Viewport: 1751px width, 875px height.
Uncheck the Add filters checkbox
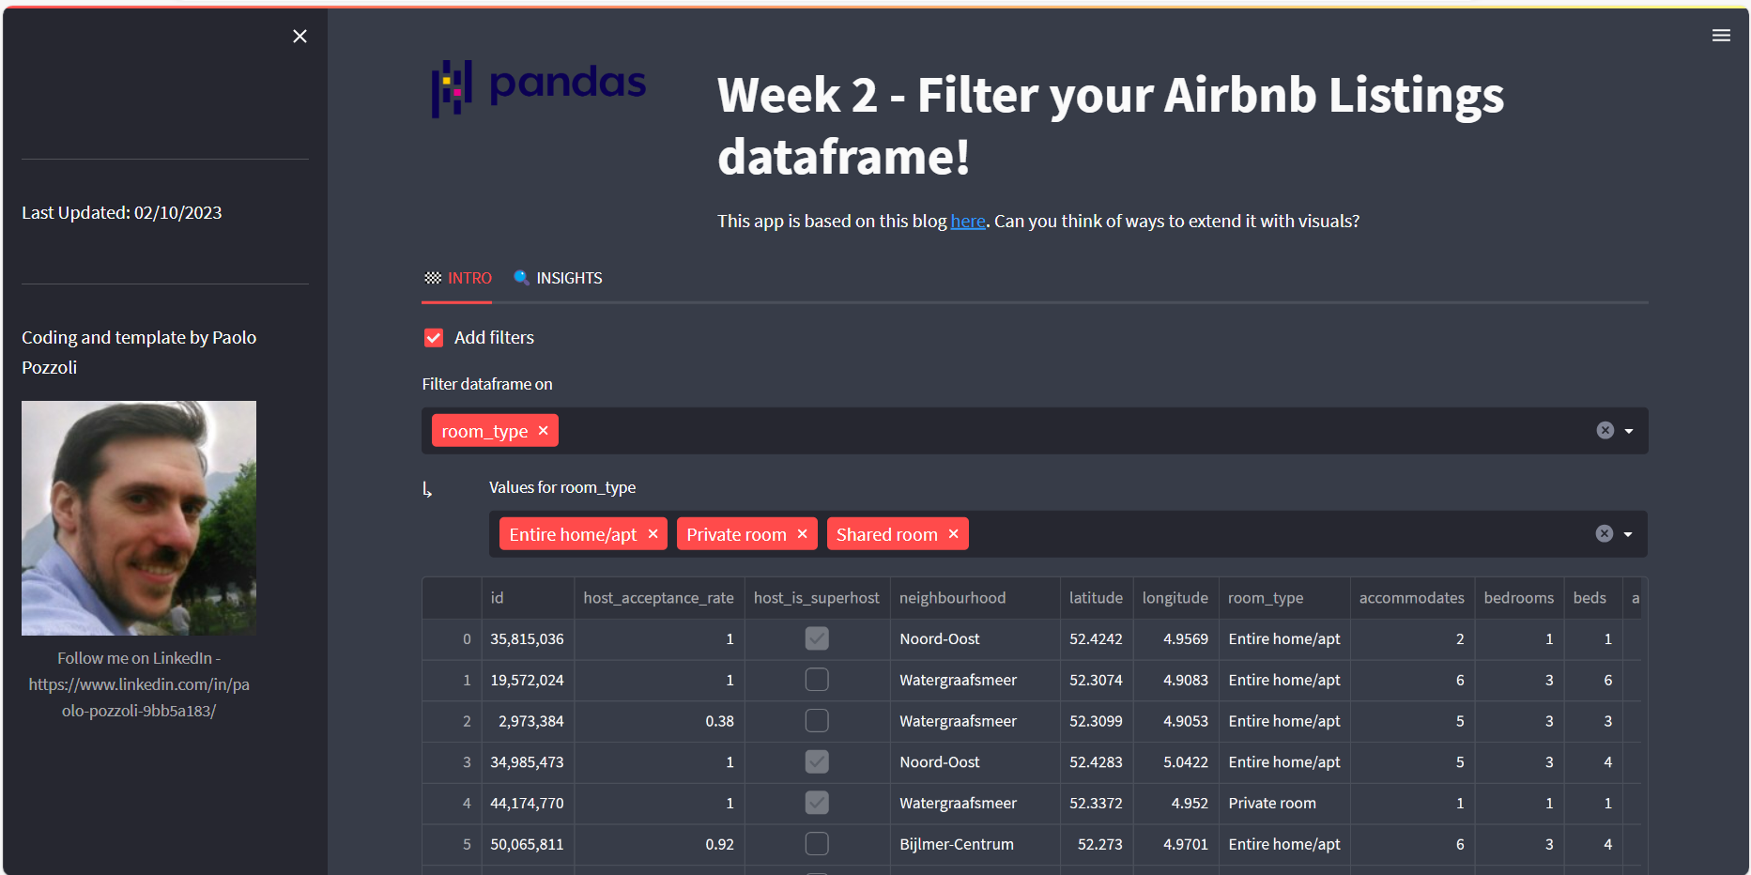434,337
